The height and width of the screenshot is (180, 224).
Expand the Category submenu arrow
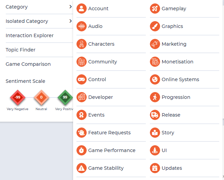coord(70,6)
